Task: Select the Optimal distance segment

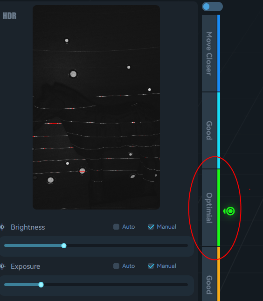Action: [209, 208]
